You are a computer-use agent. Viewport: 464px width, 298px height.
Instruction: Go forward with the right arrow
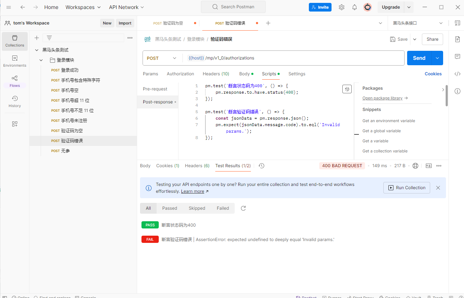tap(36, 7)
